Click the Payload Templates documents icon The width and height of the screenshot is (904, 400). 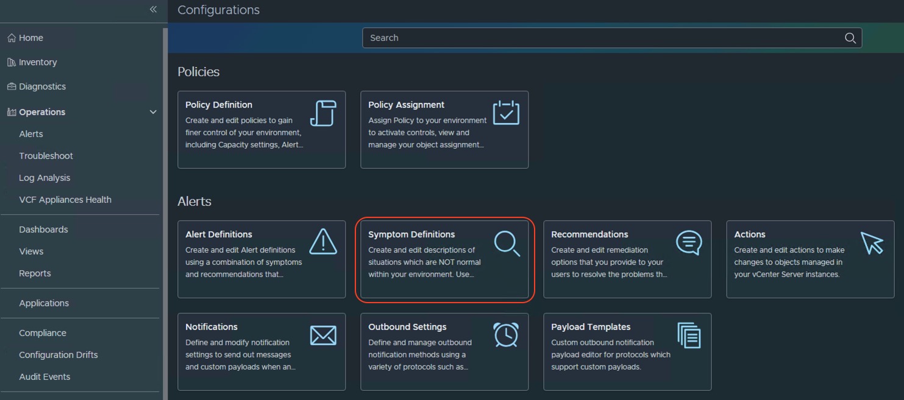(x=689, y=335)
